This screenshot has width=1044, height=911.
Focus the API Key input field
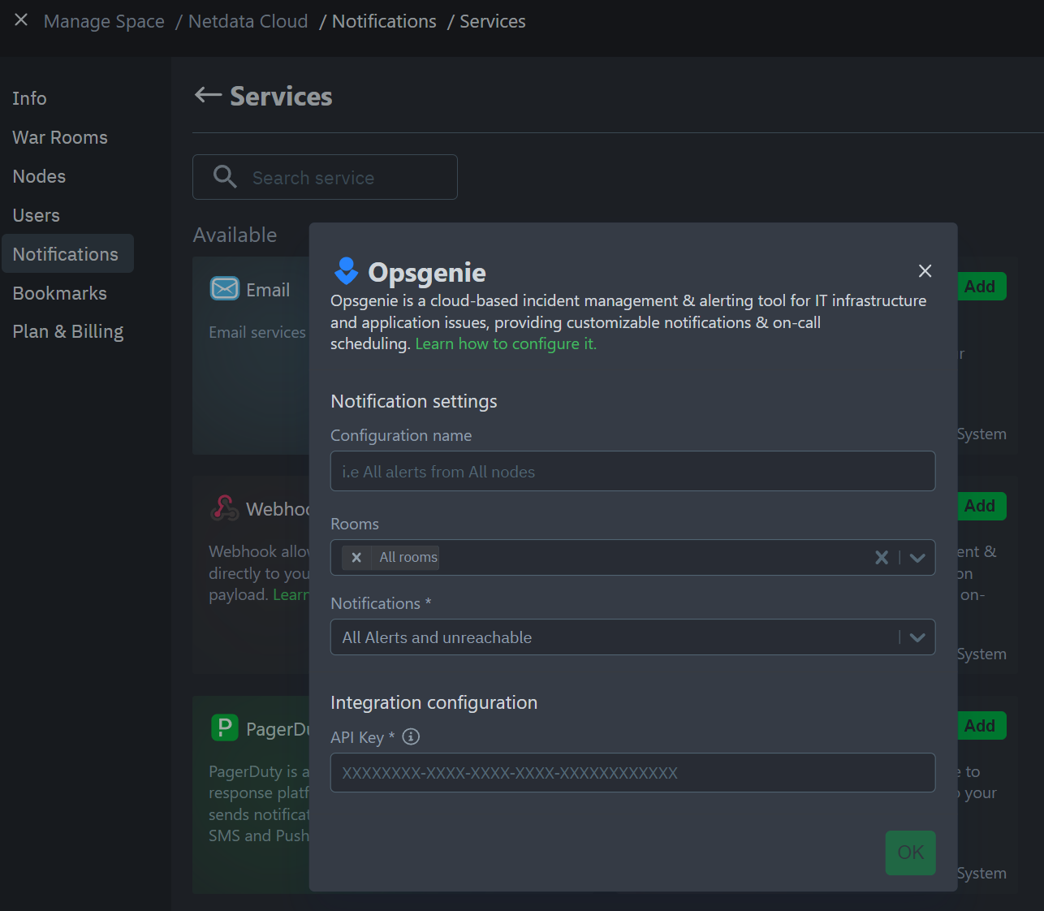[x=632, y=773]
